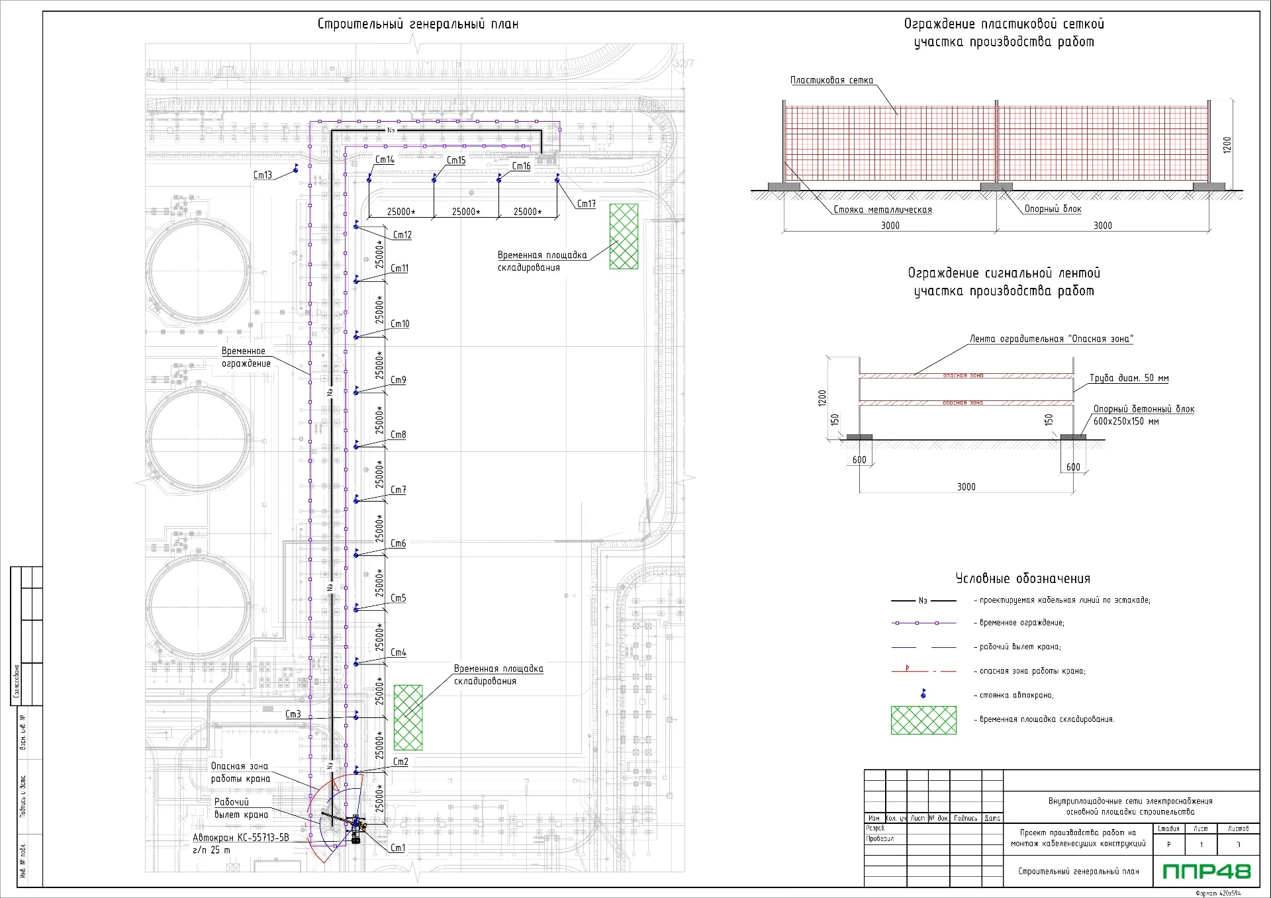Select the lower green hatched storage area
This screenshot has height=898, width=1271.
click(x=408, y=717)
